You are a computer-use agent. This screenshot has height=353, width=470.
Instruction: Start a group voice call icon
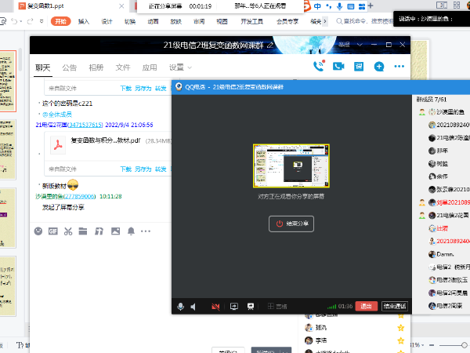pyautogui.click(x=319, y=66)
